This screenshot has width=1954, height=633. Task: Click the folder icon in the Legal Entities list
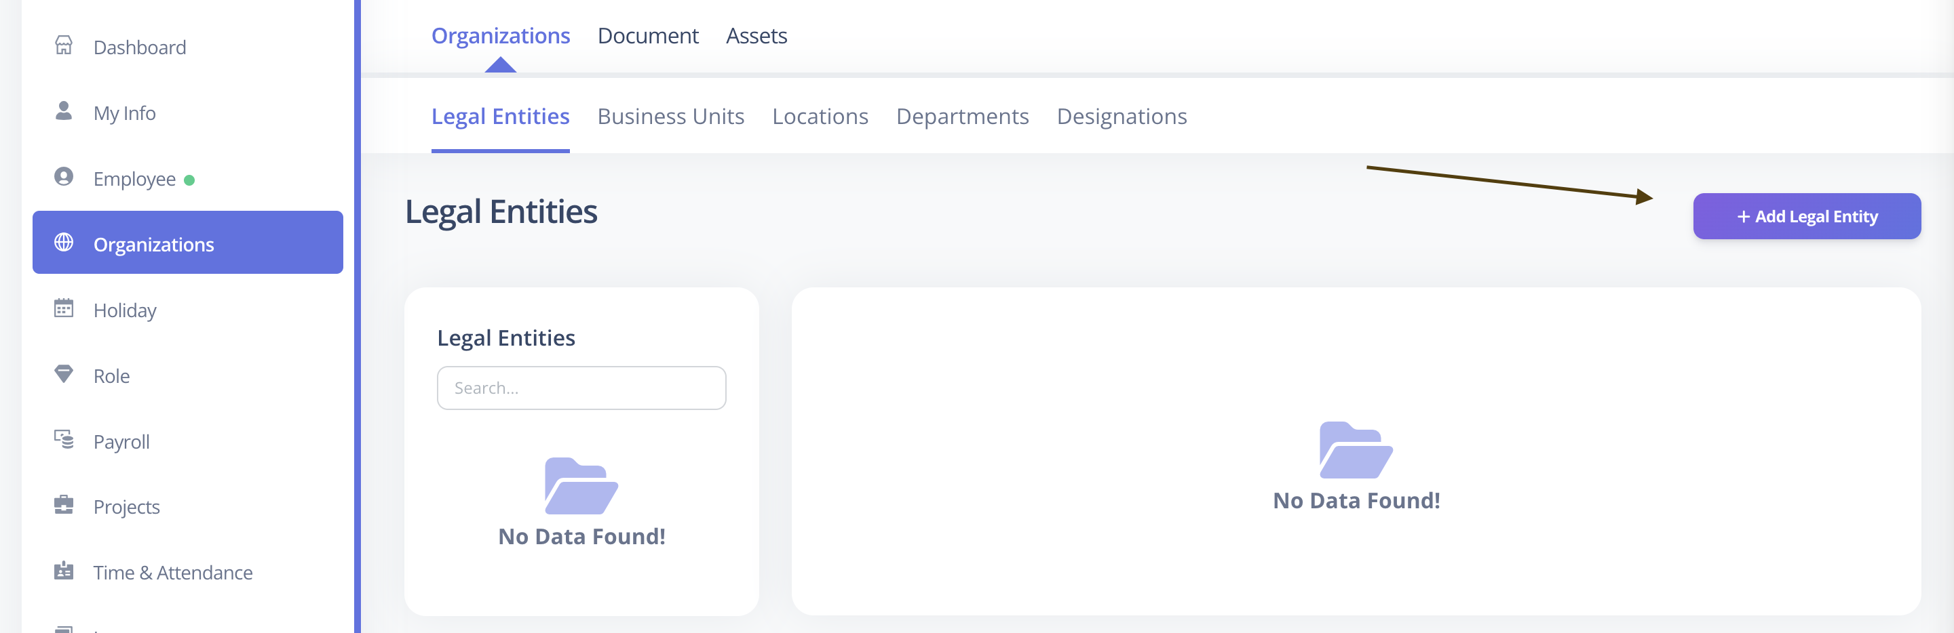(x=582, y=486)
